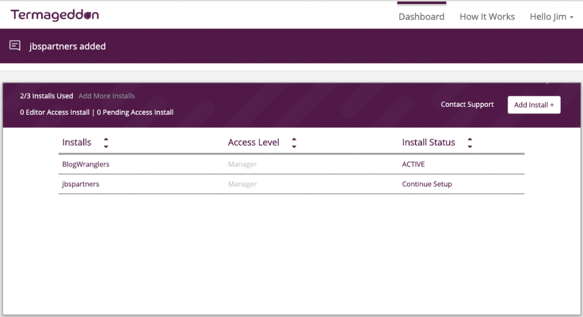The width and height of the screenshot is (583, 317).
Task: Click the 0 Editor Access Install text
Action: (55, 112)
